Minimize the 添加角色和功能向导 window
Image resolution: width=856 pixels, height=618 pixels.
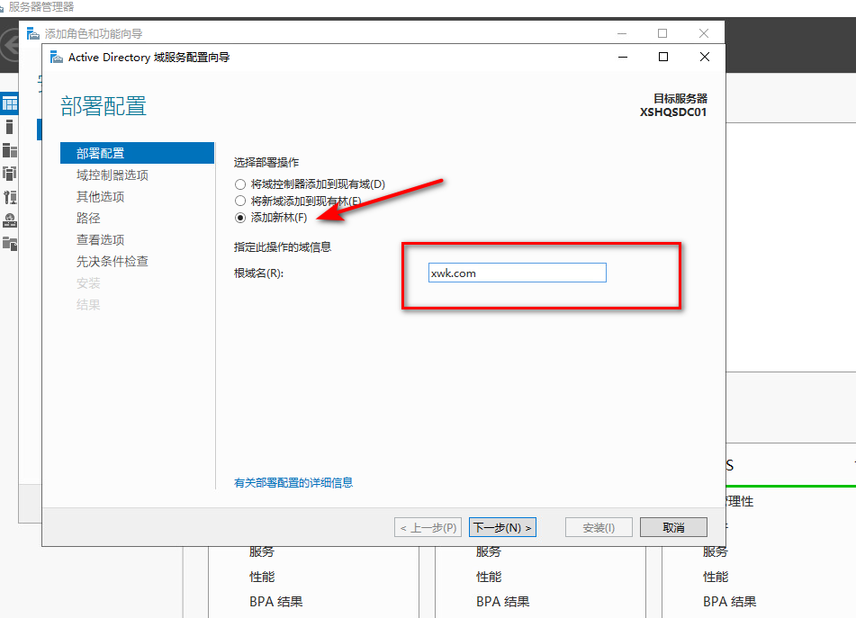(622, 33)
